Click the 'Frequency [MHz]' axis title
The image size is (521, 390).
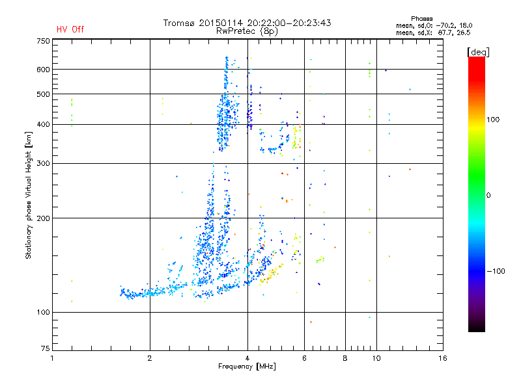point(247,367)
